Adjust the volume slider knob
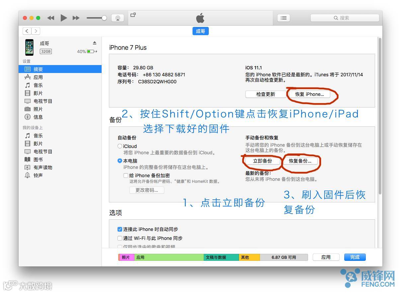 pyautogui.click(x=104, y=18)
